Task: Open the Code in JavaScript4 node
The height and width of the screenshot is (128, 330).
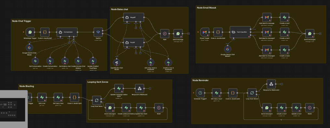Action: [218, 32]
